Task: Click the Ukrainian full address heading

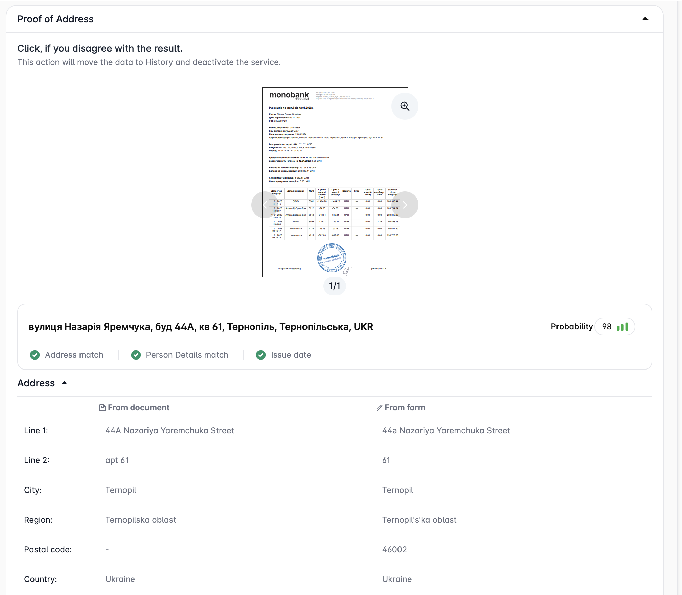Action: pyautogui.click(x=201, y=327)
